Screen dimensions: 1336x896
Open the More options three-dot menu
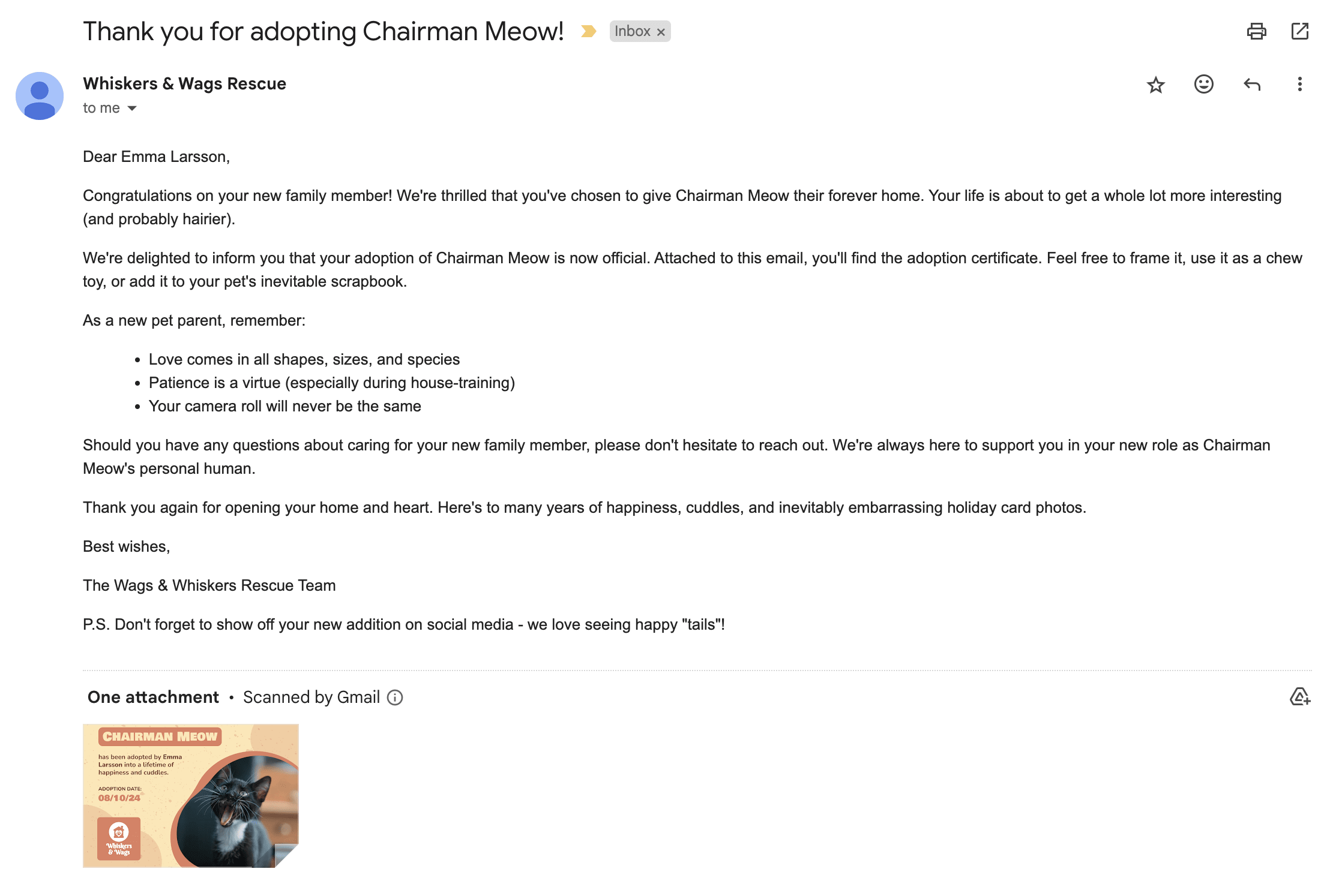[x=1299, y=85]
